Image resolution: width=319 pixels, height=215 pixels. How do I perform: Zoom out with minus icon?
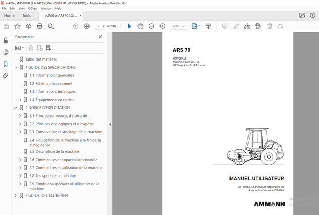(x=151, y=26)
